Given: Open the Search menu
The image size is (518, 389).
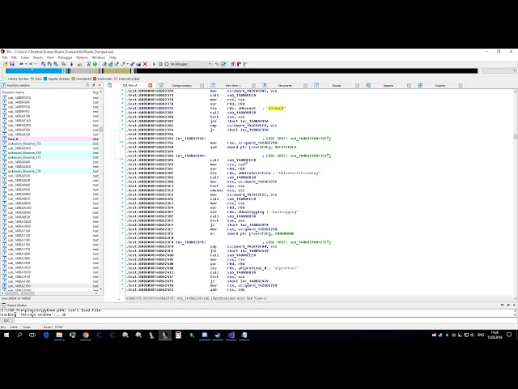Looking at the screenshot, I should coord(38,58).
